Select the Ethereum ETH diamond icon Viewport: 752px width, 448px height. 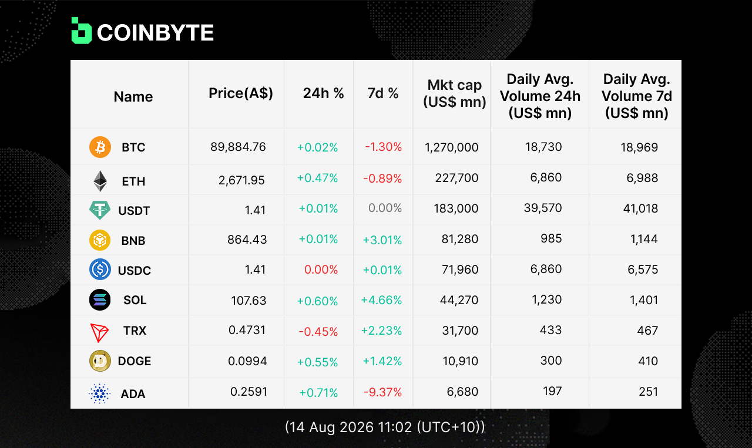point(100,181)
